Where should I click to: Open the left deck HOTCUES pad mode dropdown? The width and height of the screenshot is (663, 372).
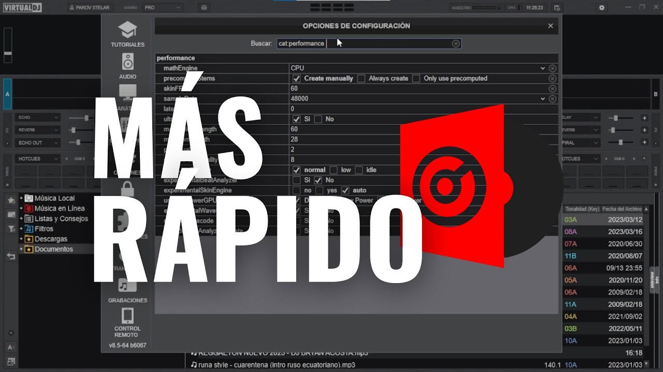click(x=38, y=159)
